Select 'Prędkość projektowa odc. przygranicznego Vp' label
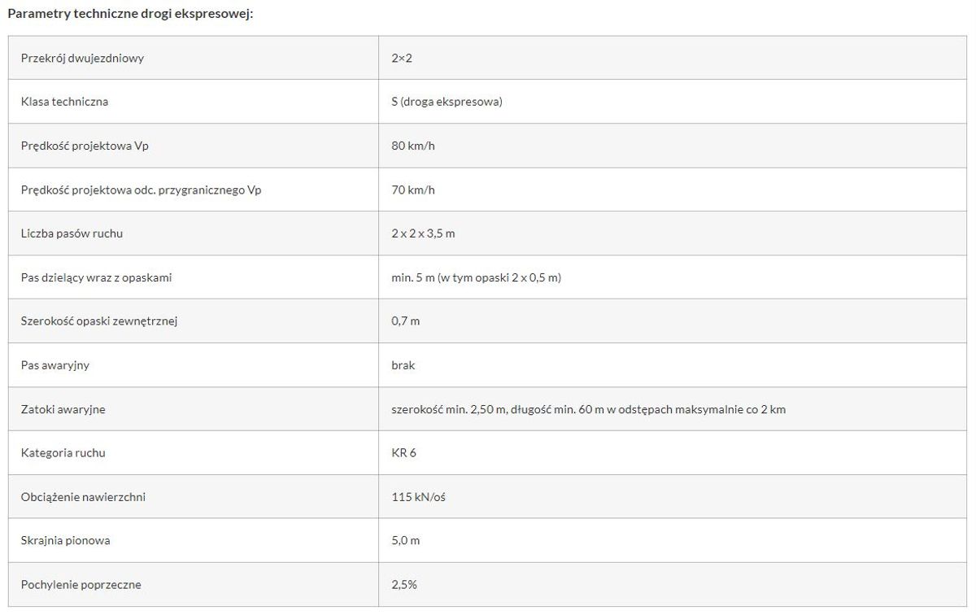Screen dimensions: 976x615 (x=141, y=190)
